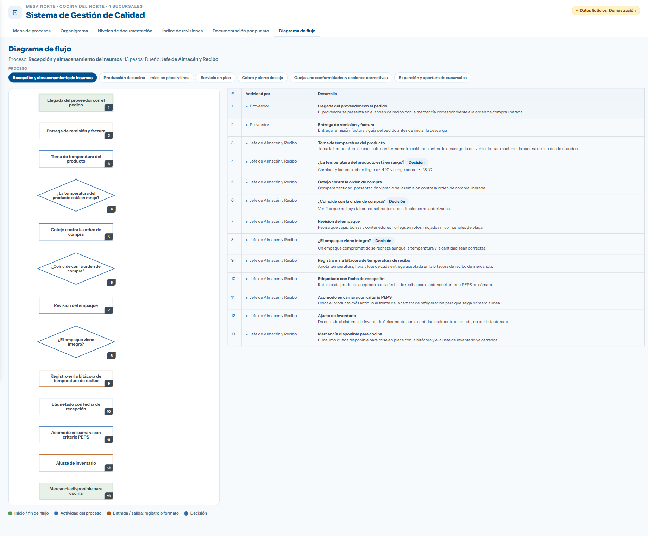Image resolution: width=648 pixels, height=536 pixels.
Task: Switch to the Organigrama tab
Action: [74, 31]
